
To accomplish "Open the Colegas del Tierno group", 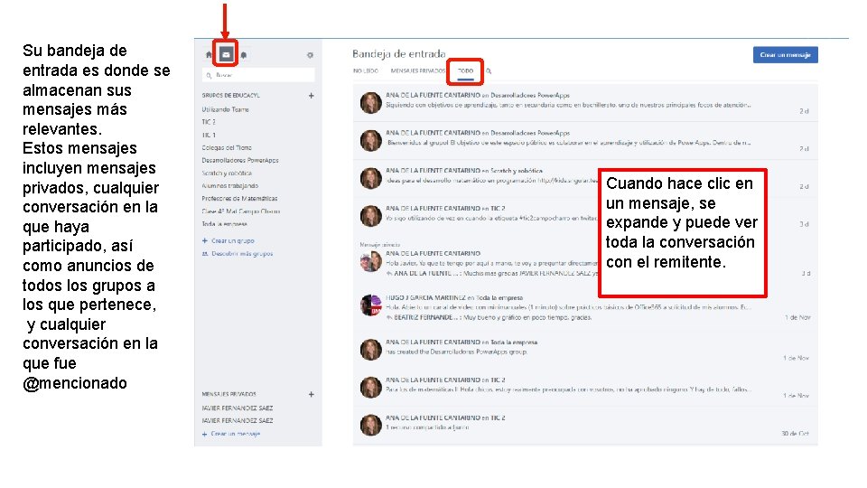I will pyautogui.click(x=226, y=147).
